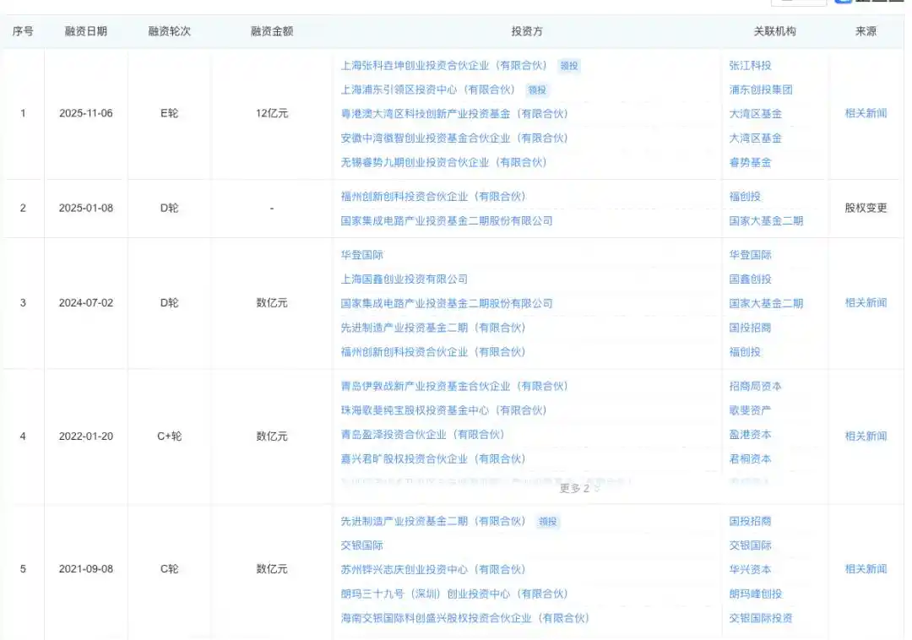Open 大湾区基金 beside 粤港澳大湾区科技创新产业投资基金
This screenshot has height=640, width=912.
coord(756,114)
